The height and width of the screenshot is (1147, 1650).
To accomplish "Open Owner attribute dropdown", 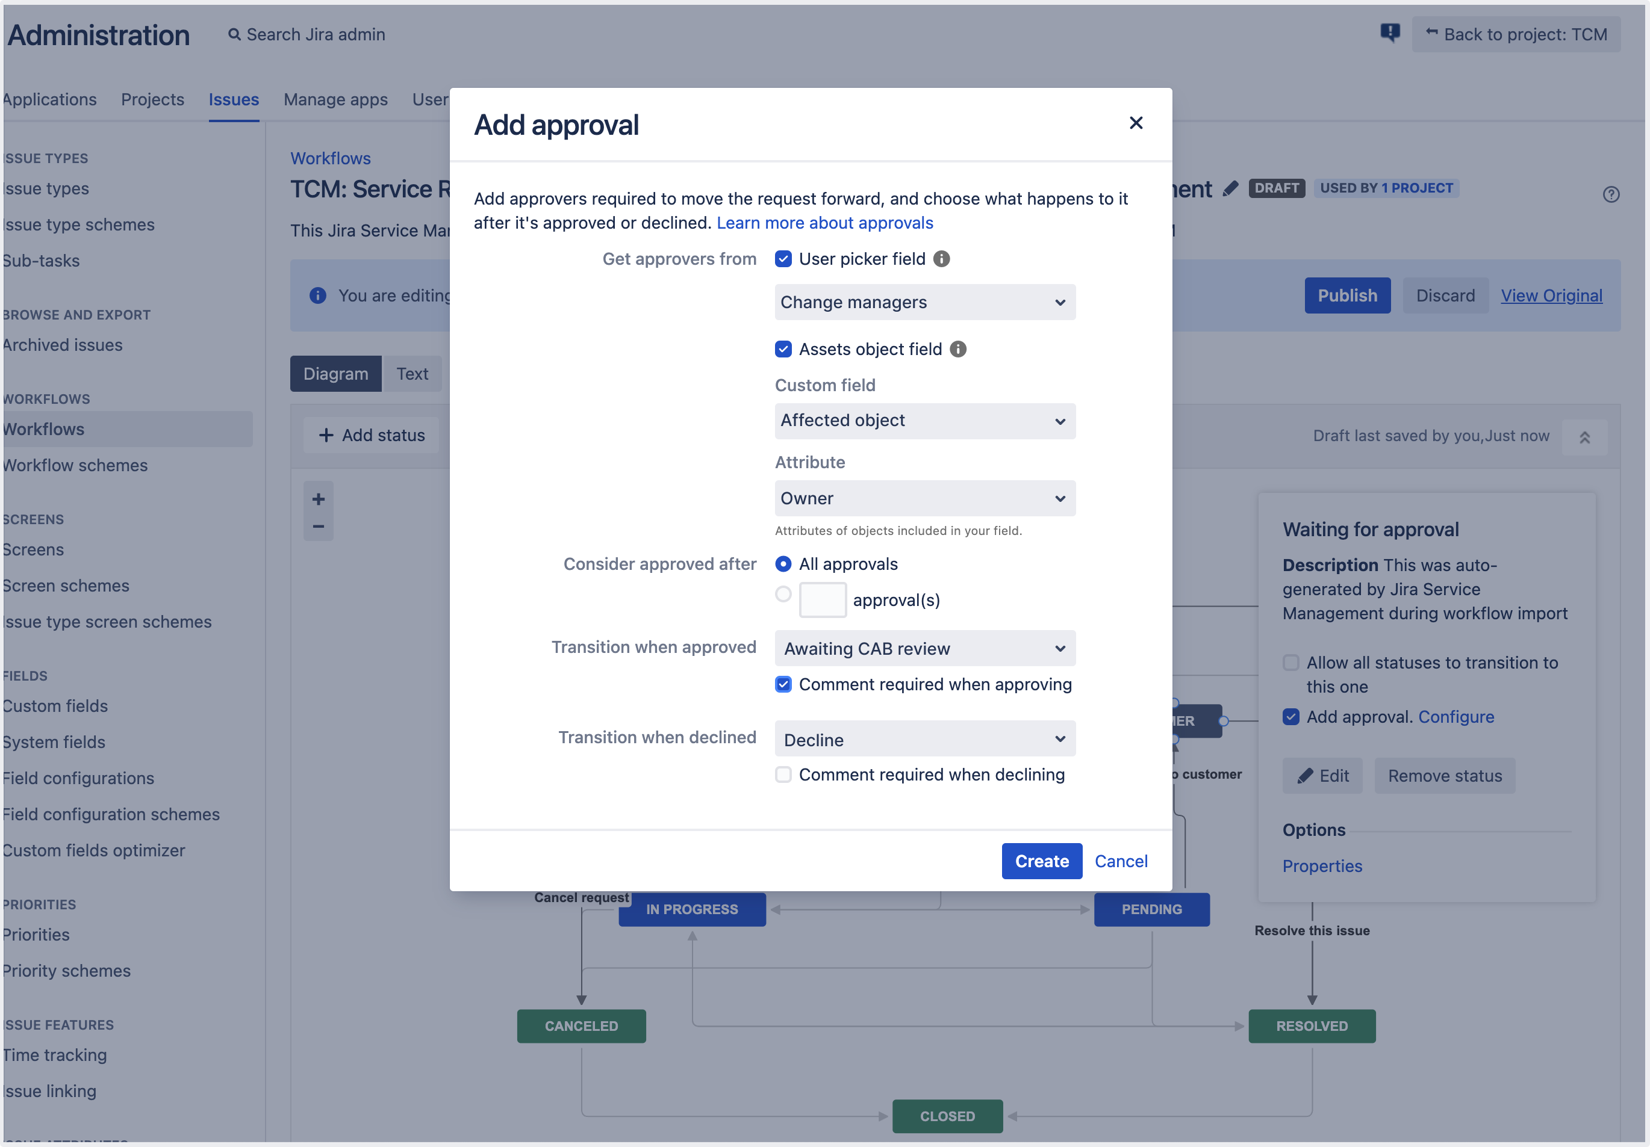I will click(x=925, y=498).
